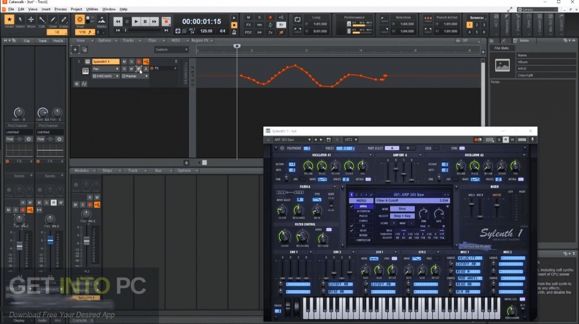The height and width of the screenshot is (324, 579).
Task: Open the ACT module
Action: pyautogui.click(x=497, y=25)
